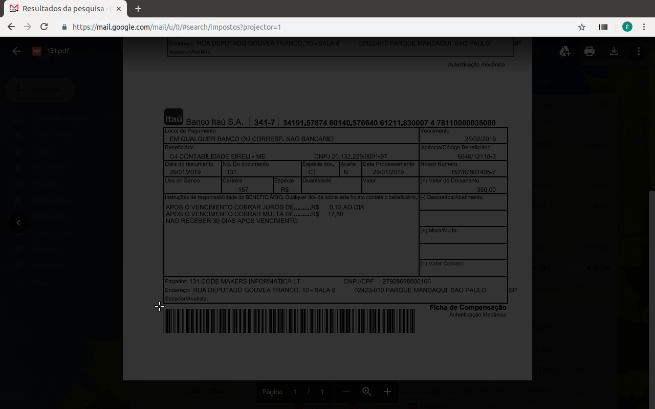
Task: Zoom out on the boleto PDF
Action: tap(346, 392)
